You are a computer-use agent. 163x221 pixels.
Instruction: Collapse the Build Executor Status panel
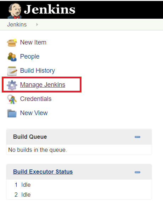[137, 172]
